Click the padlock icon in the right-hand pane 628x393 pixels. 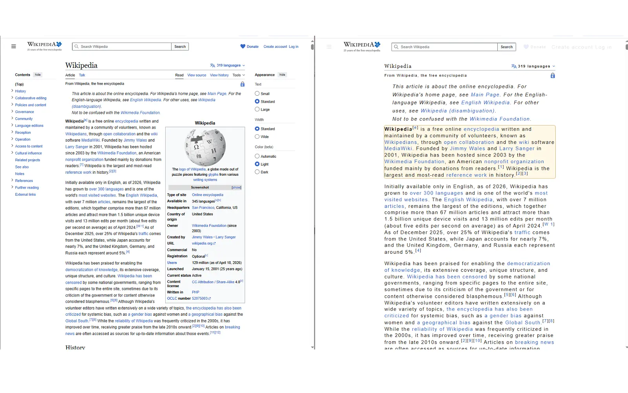[x=553, y=76]
